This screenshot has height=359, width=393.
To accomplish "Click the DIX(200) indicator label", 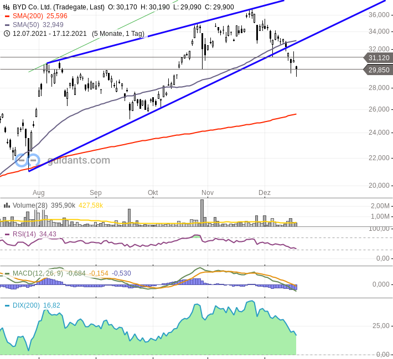I will 27,305.
